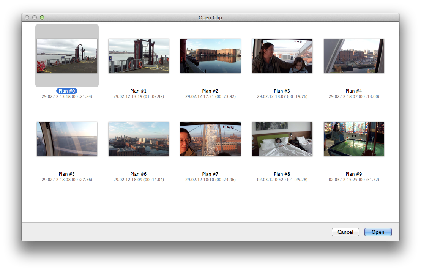Image resolution: width=421 pixels, height=271 pixels.
Task: Select the Plan #4 clip thumbnail
Action: coord(354,56)
